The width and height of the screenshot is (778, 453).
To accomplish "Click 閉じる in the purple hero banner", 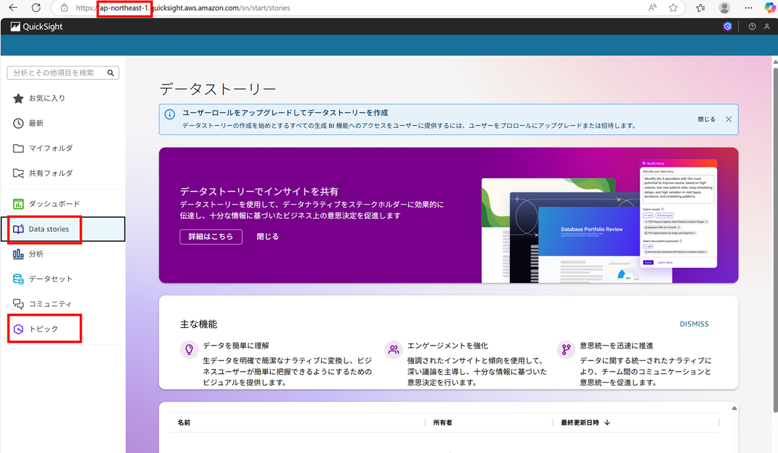I will click(x=267, y=237).
